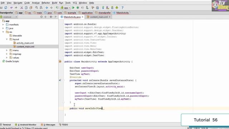Navigate back with the blue left arrow
This screenshot has height=129, width=229.
tap(47, 8)
